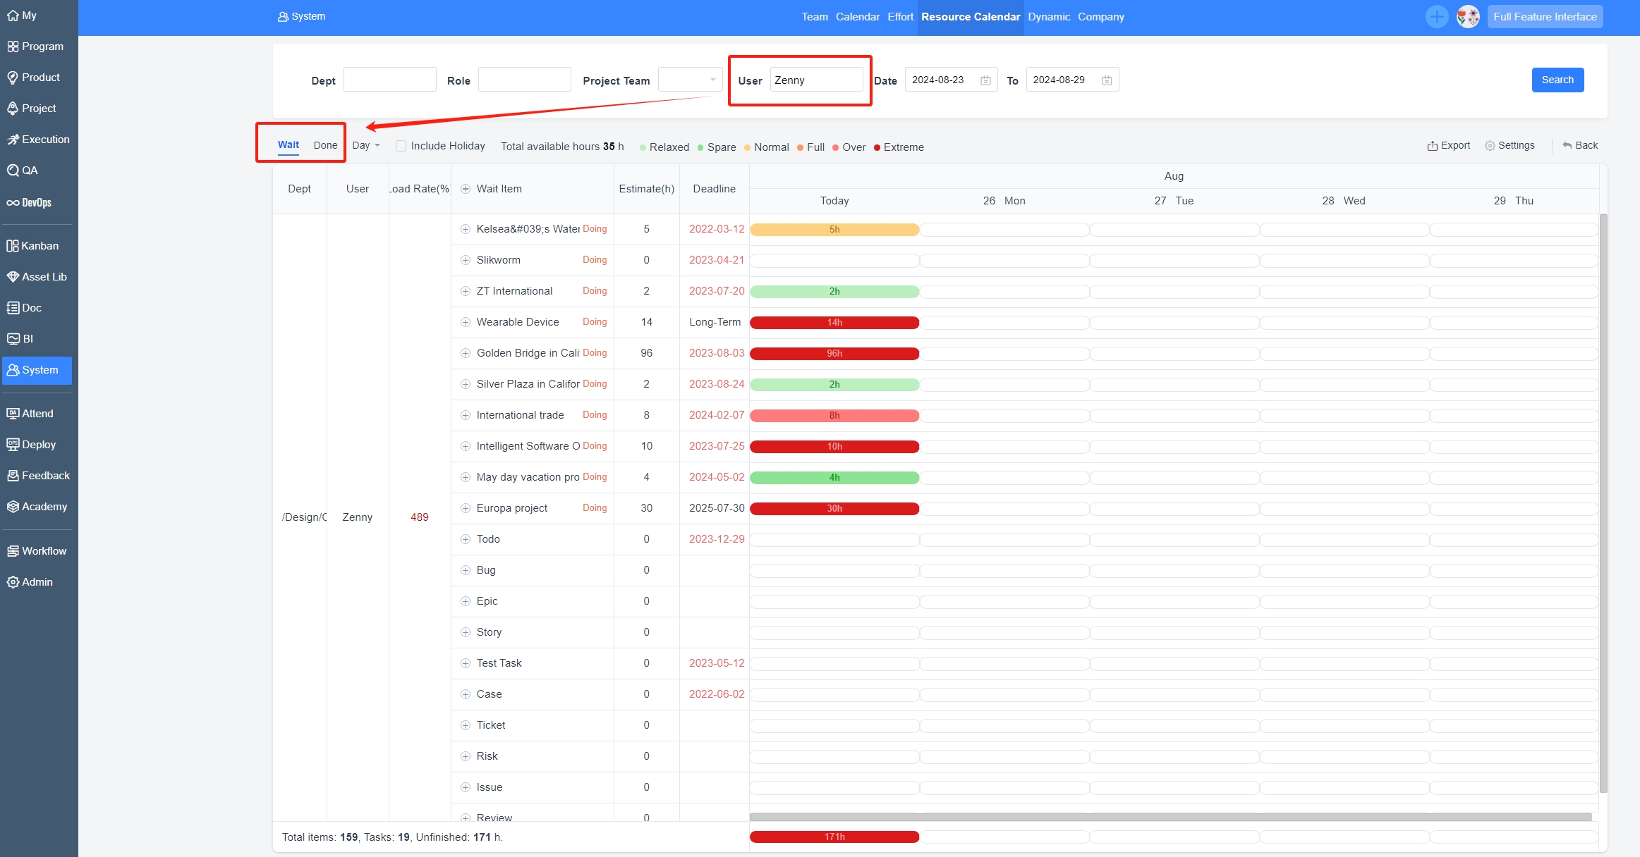Open the start date calendar picker

(x=985, y=80)
